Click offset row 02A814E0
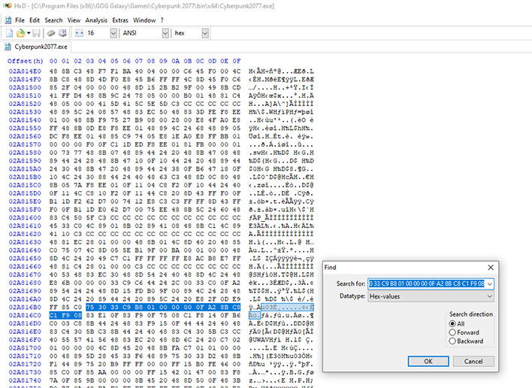The height and width of the screenshot is (388, 532). (25, 71)
